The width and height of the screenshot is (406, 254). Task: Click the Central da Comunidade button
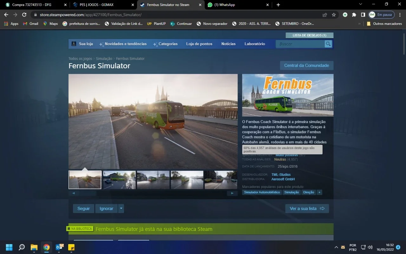point(306,65)
